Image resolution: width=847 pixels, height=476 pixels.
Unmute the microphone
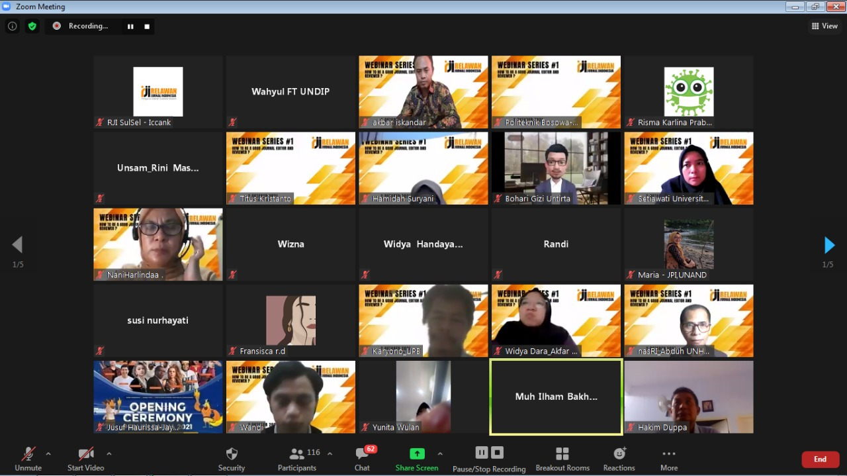point(28,459)
